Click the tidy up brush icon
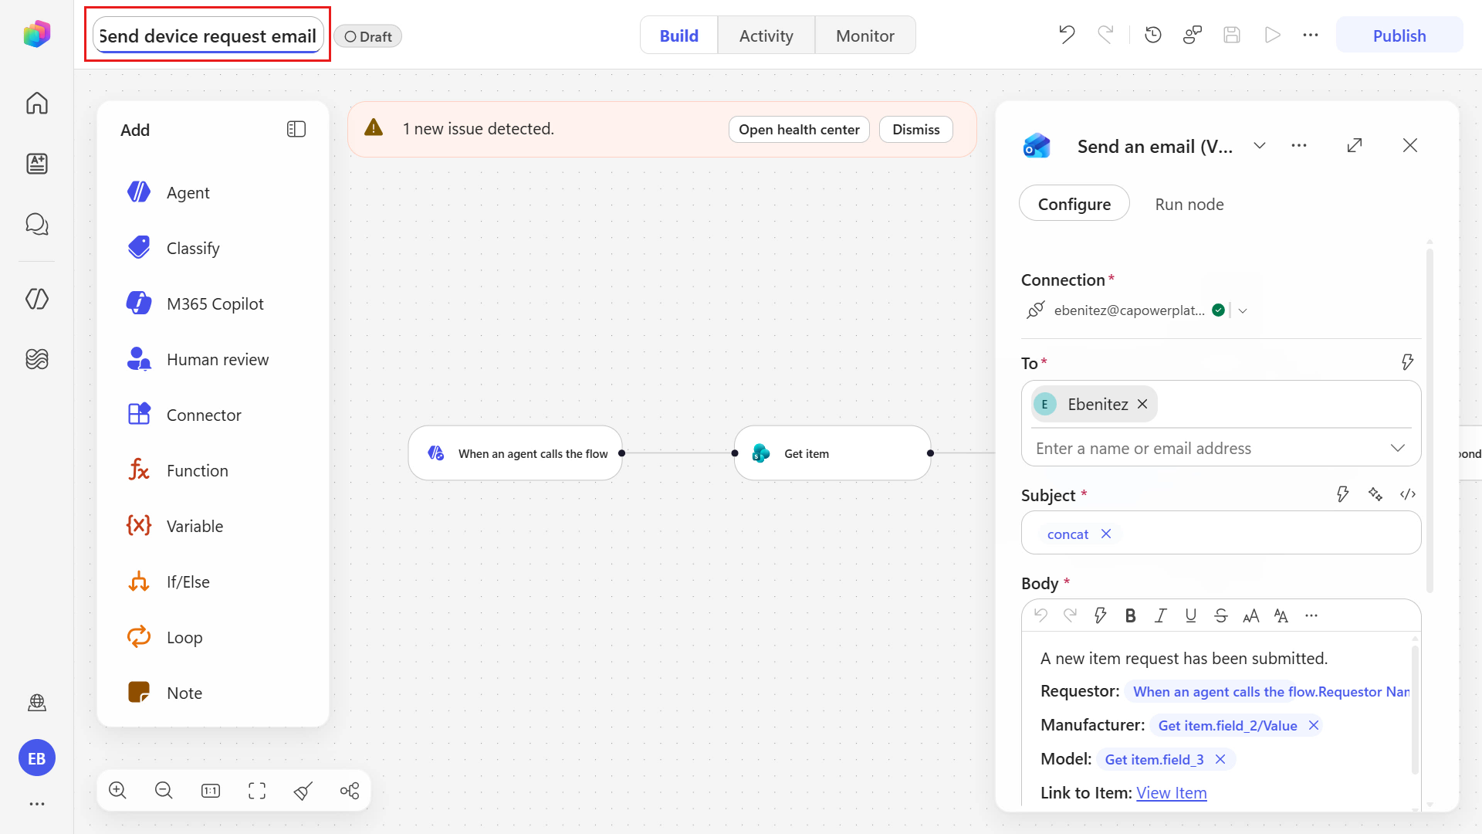Image resolution: width=1482 pixels, height=834 pixels. pos(303,790)
